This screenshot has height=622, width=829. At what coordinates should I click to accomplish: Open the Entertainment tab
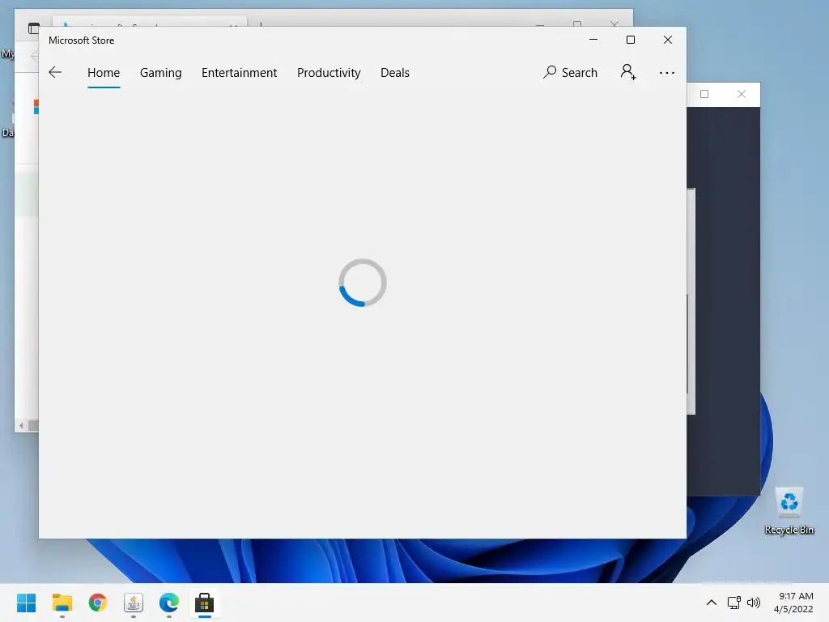pos(239,72)
